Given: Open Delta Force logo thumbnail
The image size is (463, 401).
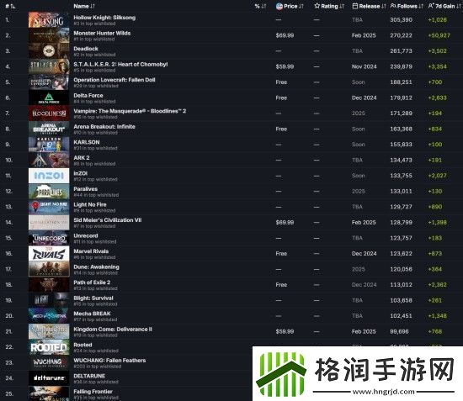Looking at the screenshot, I should pyautogui.click(x=49, y=98).
